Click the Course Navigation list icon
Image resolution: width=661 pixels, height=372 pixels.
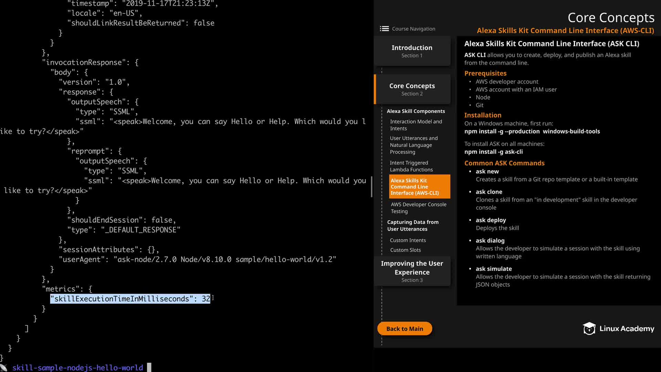pyautogui.click(x=384, y=29)
